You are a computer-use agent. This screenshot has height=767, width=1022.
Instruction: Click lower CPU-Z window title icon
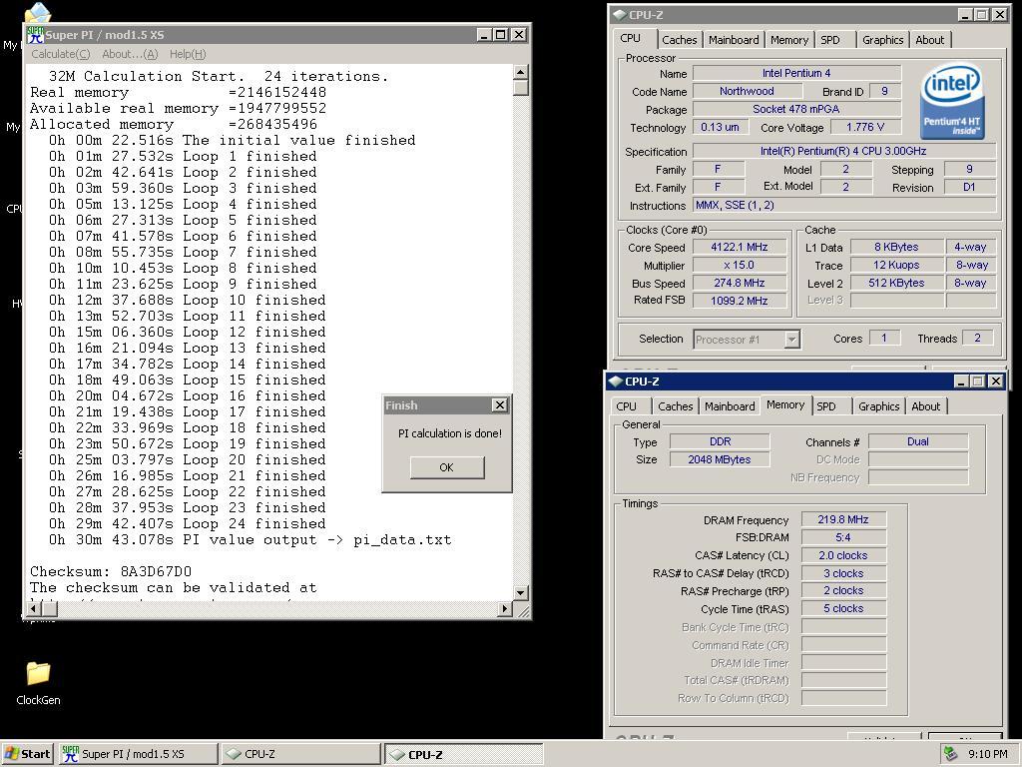point(615,382)
